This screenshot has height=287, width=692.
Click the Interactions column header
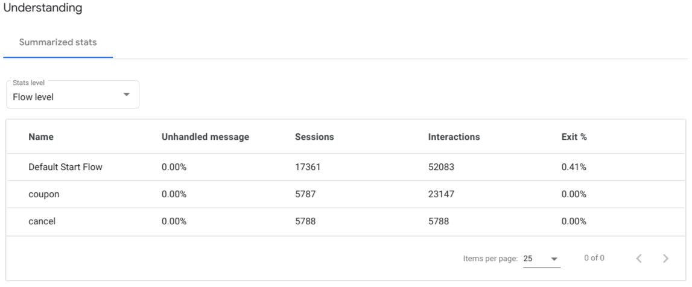pos(454,137)
